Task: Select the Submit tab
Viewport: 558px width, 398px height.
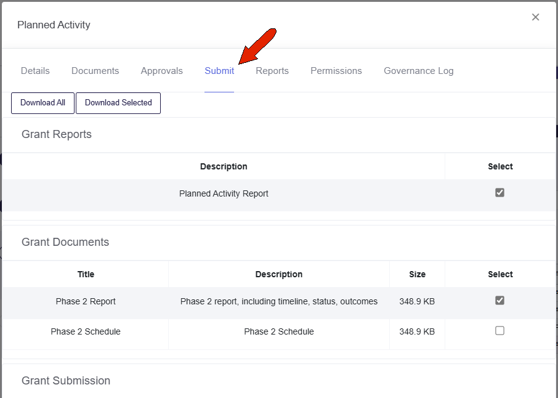Action: click(x=219, y=70)
